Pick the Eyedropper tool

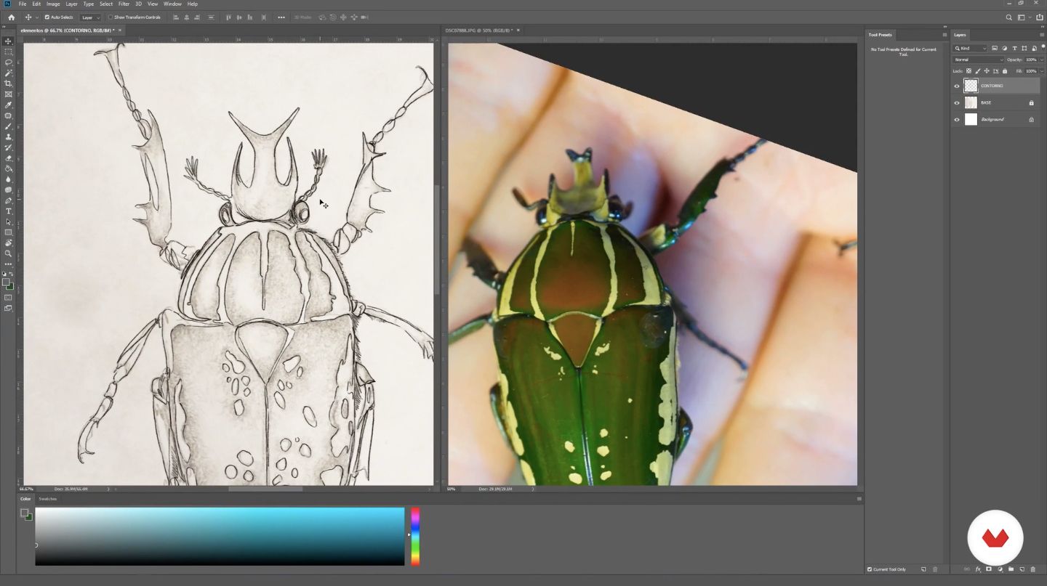tap(9, 105)
